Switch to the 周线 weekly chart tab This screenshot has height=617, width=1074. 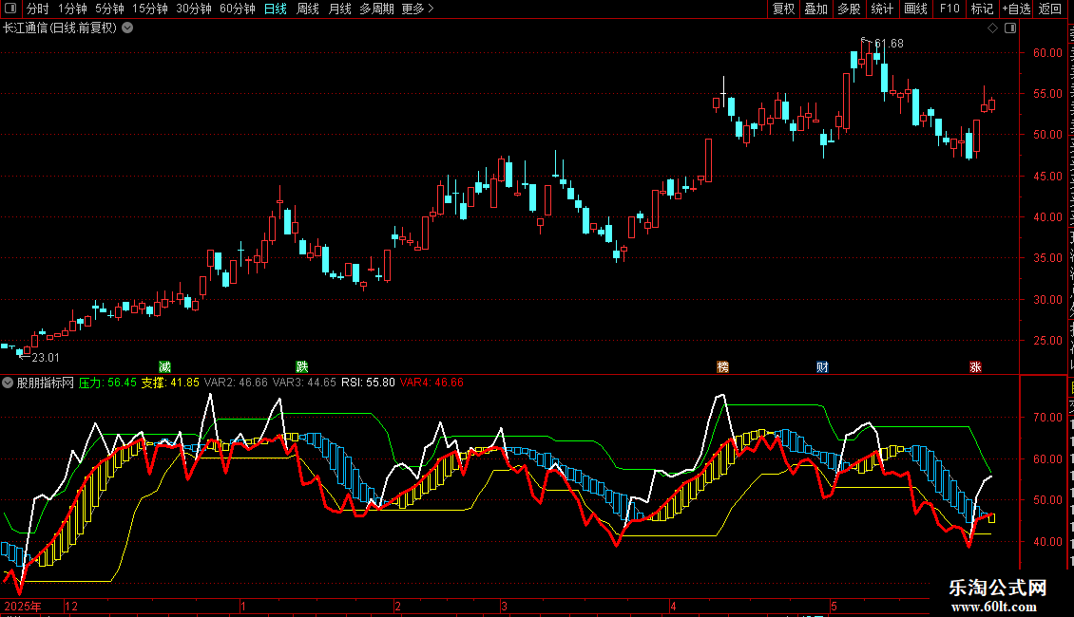coord(308,9)
